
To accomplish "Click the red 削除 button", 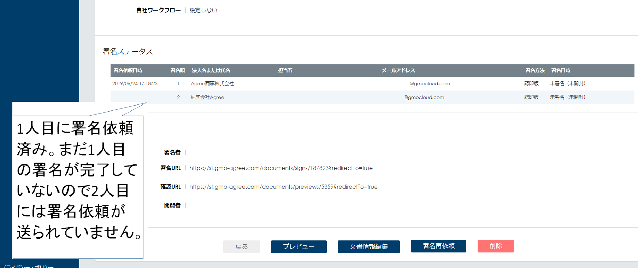I will point(495,246).
